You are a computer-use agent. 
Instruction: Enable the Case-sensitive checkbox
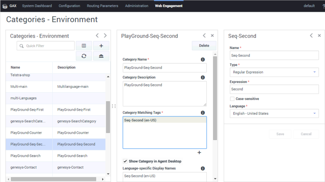coord(232,98)
